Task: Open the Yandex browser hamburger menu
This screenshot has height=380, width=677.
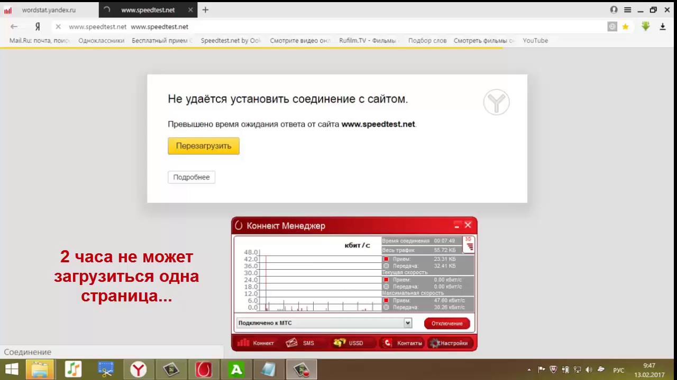Action: click(x=627, y=9)
